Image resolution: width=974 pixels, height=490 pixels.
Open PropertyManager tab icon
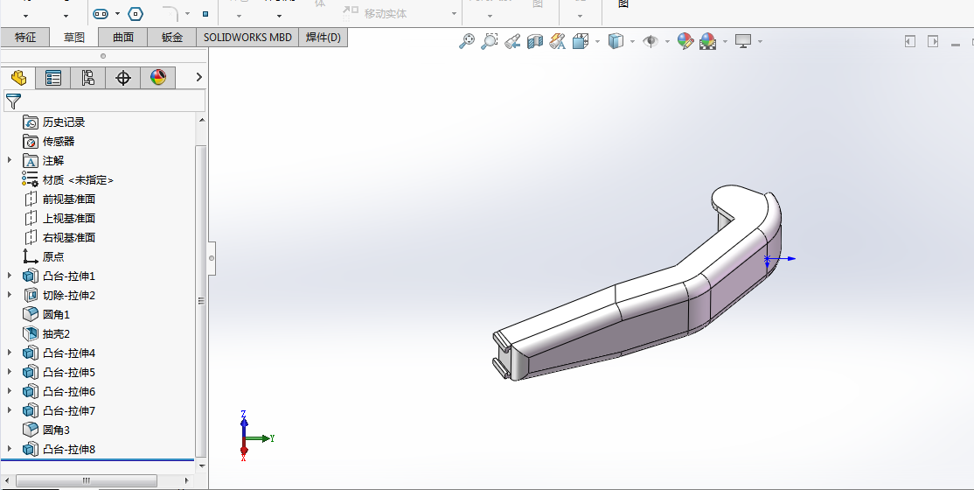[53, 78]
